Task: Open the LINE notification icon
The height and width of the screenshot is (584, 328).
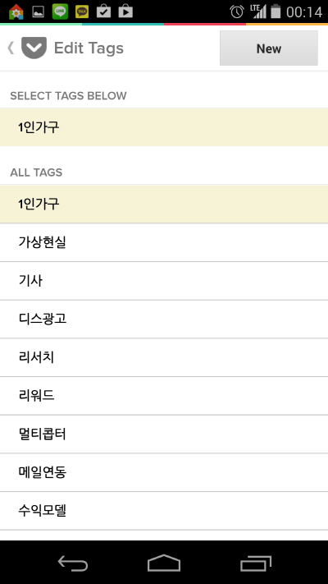Action: 60,12
